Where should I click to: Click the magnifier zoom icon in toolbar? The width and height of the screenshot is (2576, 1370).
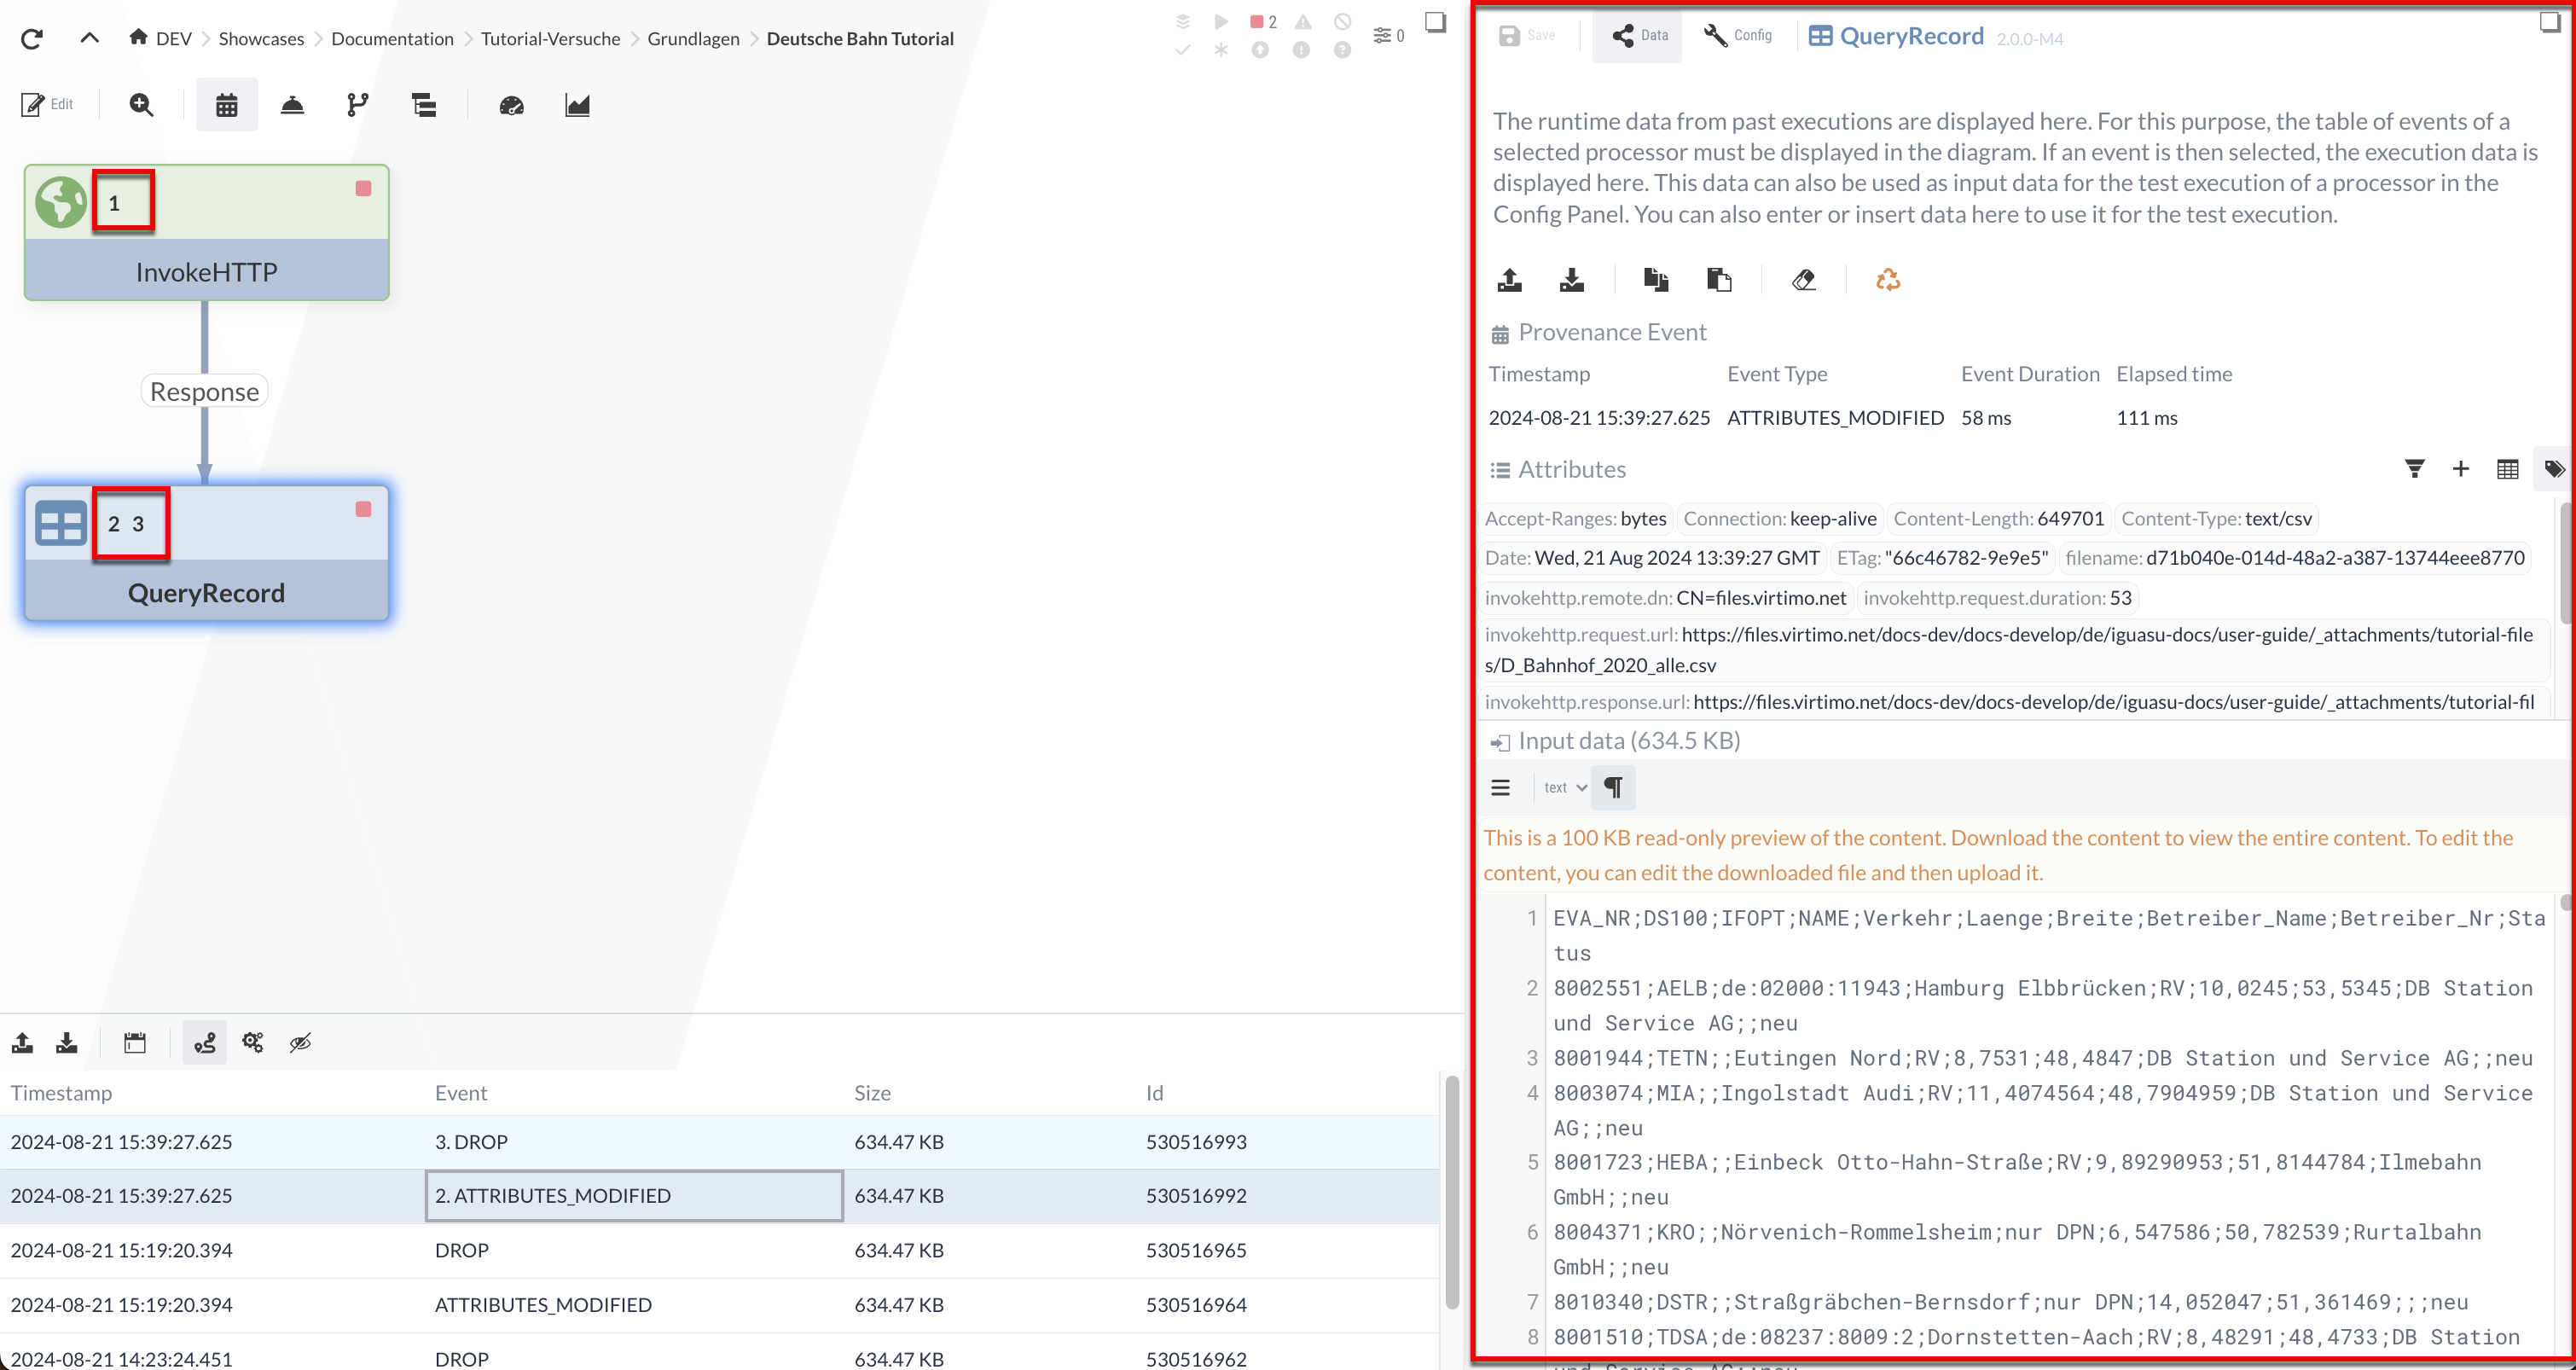[141, 104]
